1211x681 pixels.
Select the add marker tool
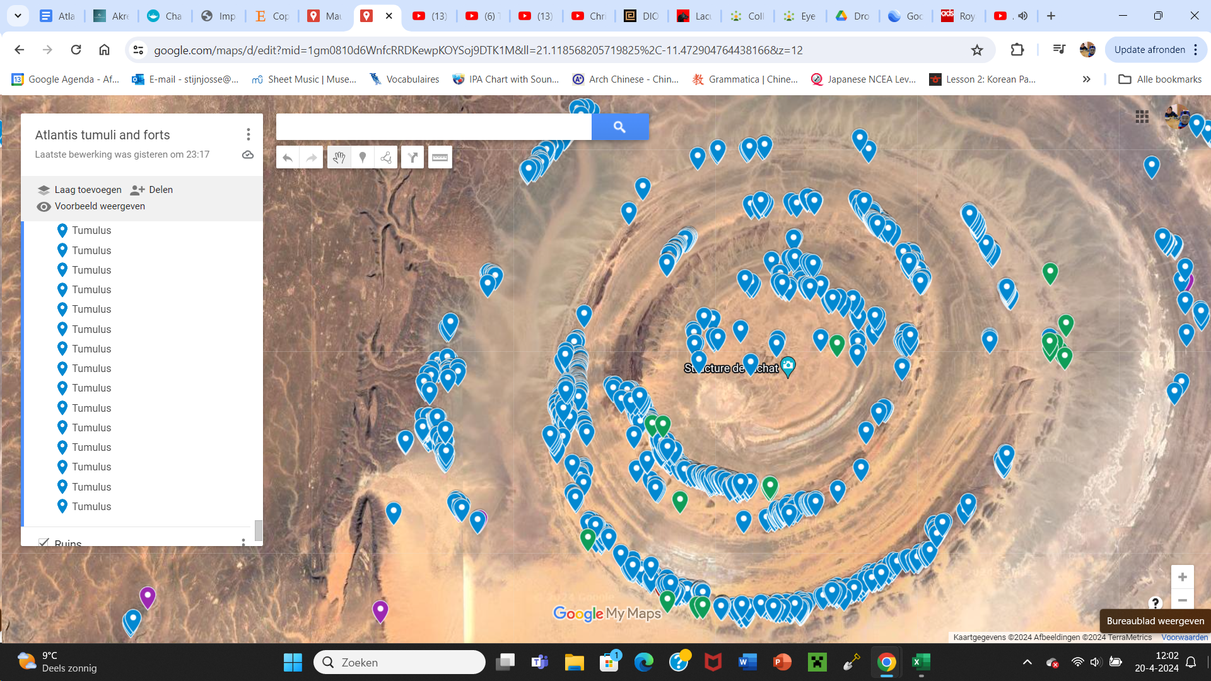[363, 158]
